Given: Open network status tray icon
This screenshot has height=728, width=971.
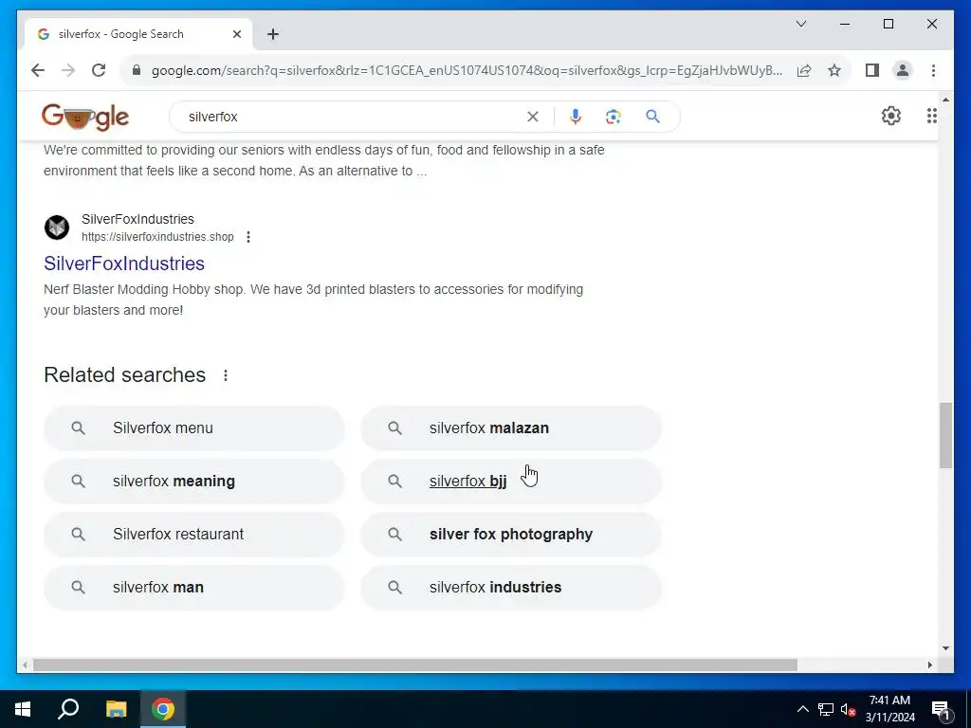Looking at the screenshot, I should (x=826, y=709).
